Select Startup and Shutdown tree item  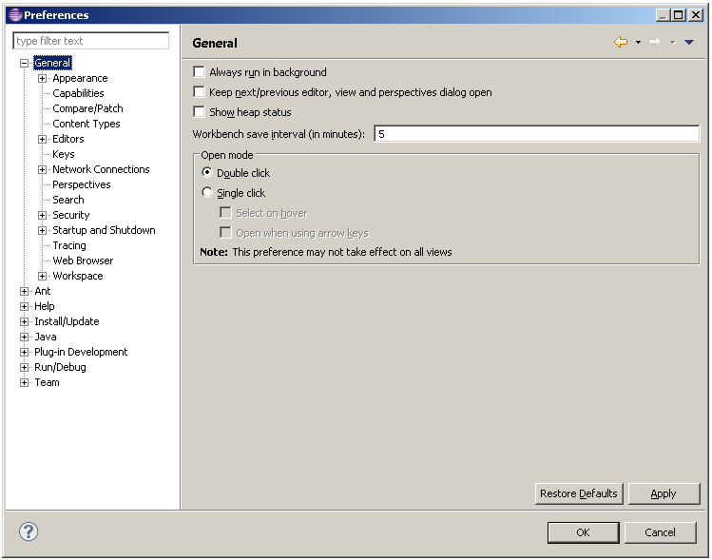pyautogui.click(x=104, y=230)
